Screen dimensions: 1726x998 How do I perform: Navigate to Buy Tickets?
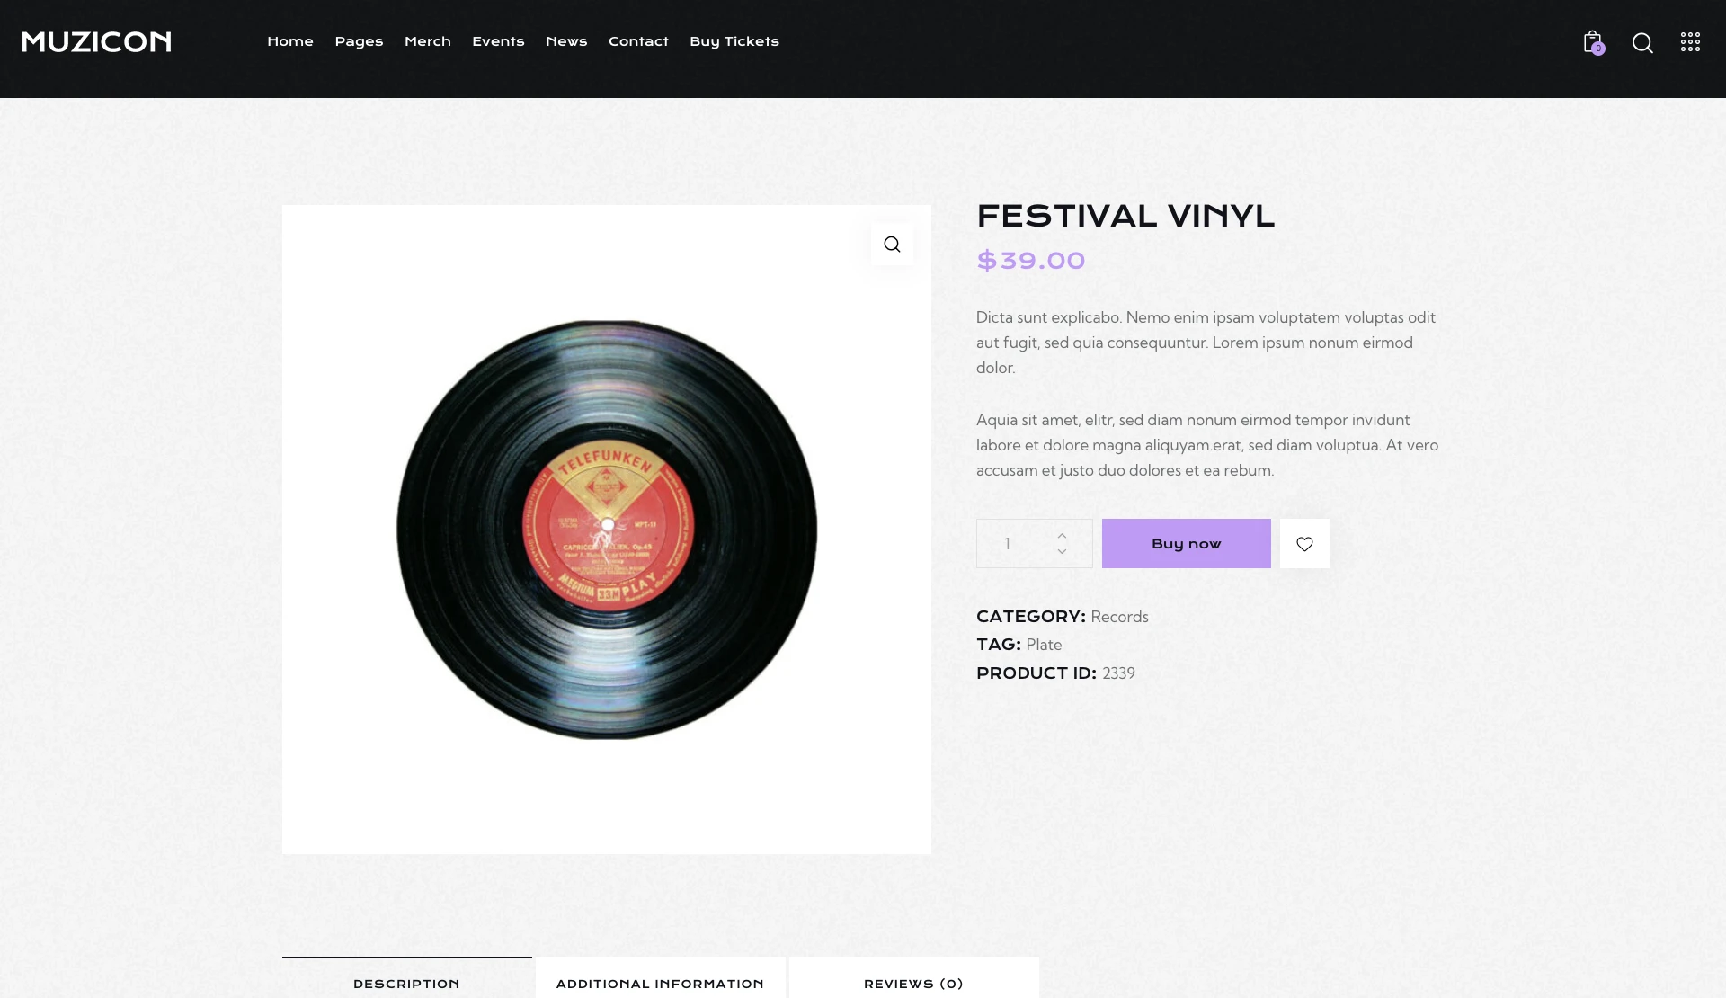[x=734, y=41]
